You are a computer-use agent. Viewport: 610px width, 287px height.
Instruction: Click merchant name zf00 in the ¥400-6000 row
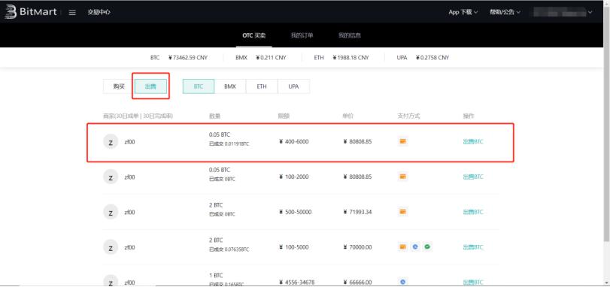coord(129,142)
